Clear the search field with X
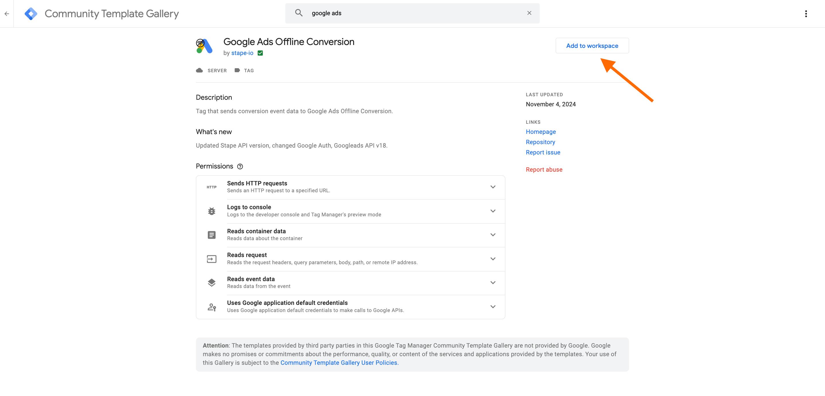 click(529, 13)
